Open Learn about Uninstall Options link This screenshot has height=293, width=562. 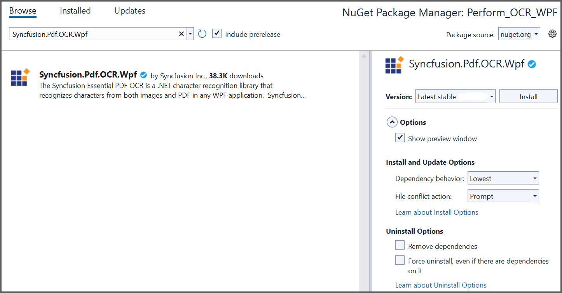coord(441,285)
